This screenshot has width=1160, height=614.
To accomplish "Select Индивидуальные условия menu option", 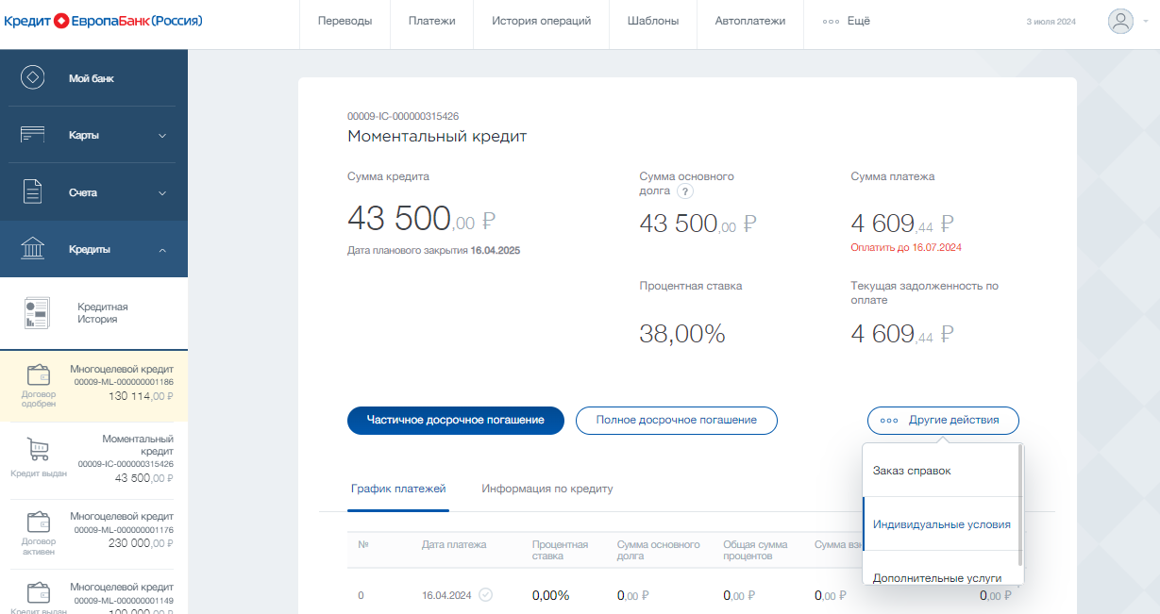I will click(941, 524).
